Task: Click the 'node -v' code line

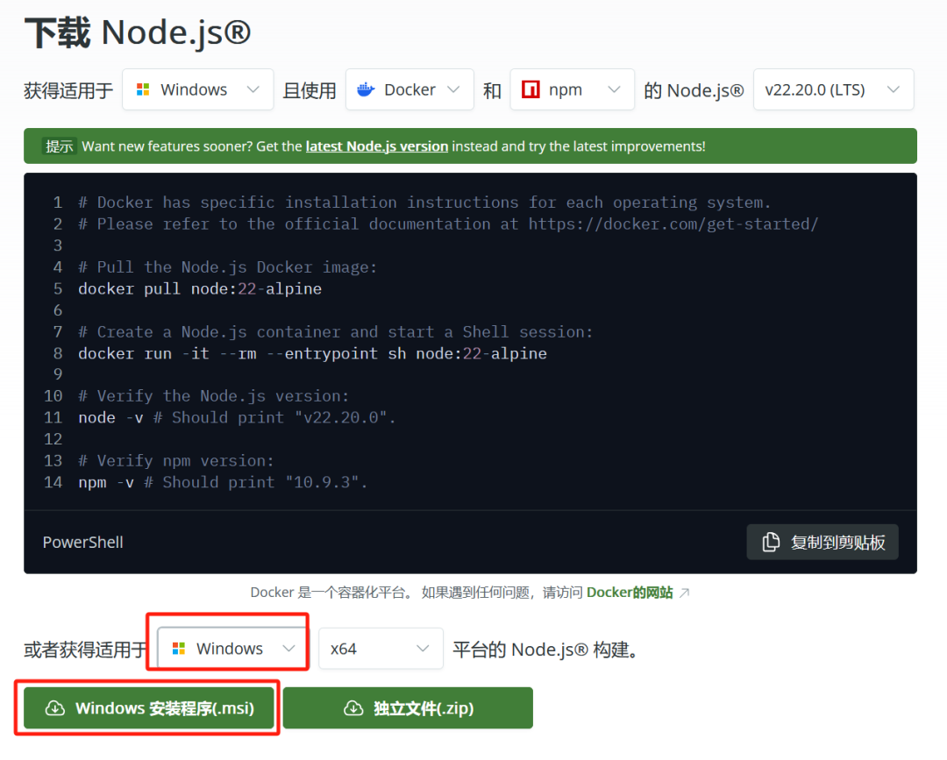Action: (x=237, y=418)
